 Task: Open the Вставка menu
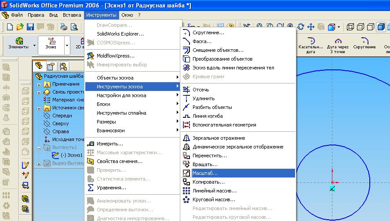[72, 15]
